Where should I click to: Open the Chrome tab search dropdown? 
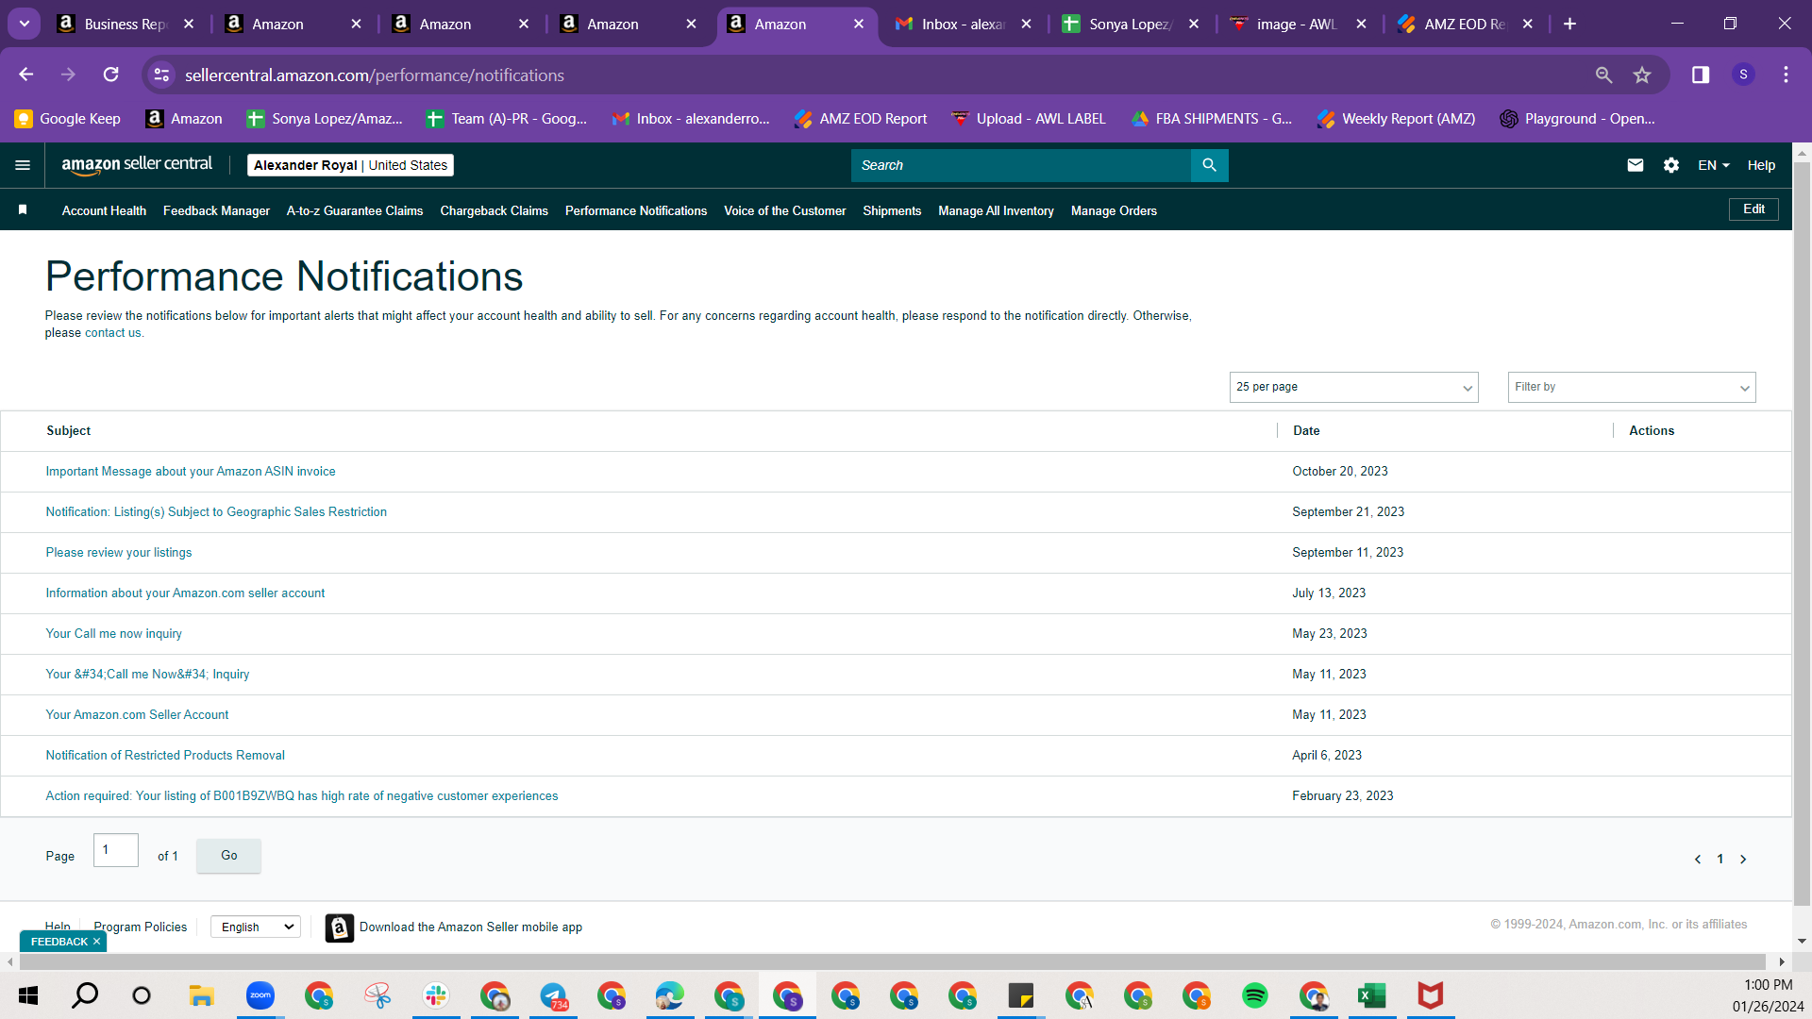pos(25,24)
